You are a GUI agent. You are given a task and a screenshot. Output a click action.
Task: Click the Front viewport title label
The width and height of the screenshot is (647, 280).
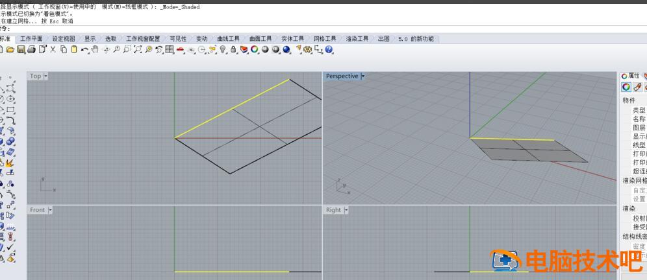37,210
